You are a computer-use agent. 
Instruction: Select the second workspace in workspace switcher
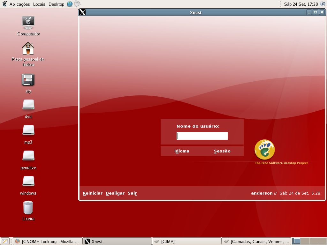(305, 241)
